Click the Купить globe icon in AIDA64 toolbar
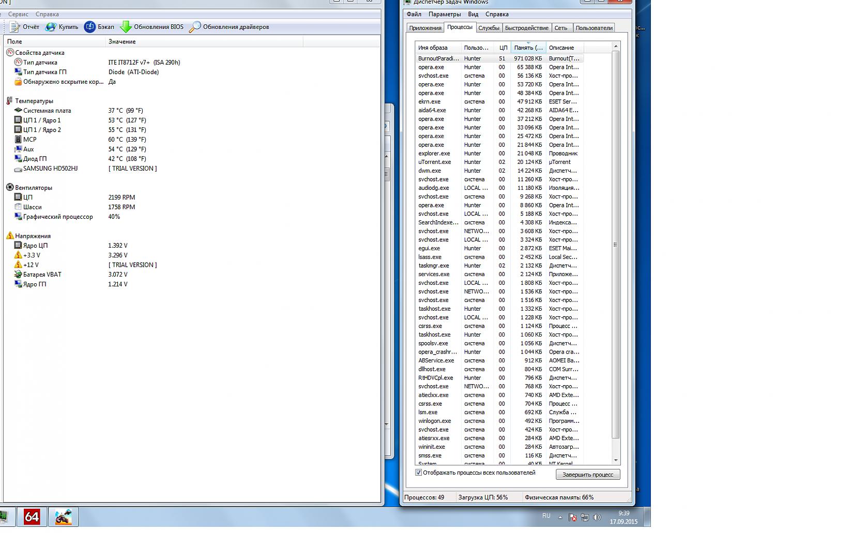Viewport: 853px width, 533px height. [x=51, y=27]
